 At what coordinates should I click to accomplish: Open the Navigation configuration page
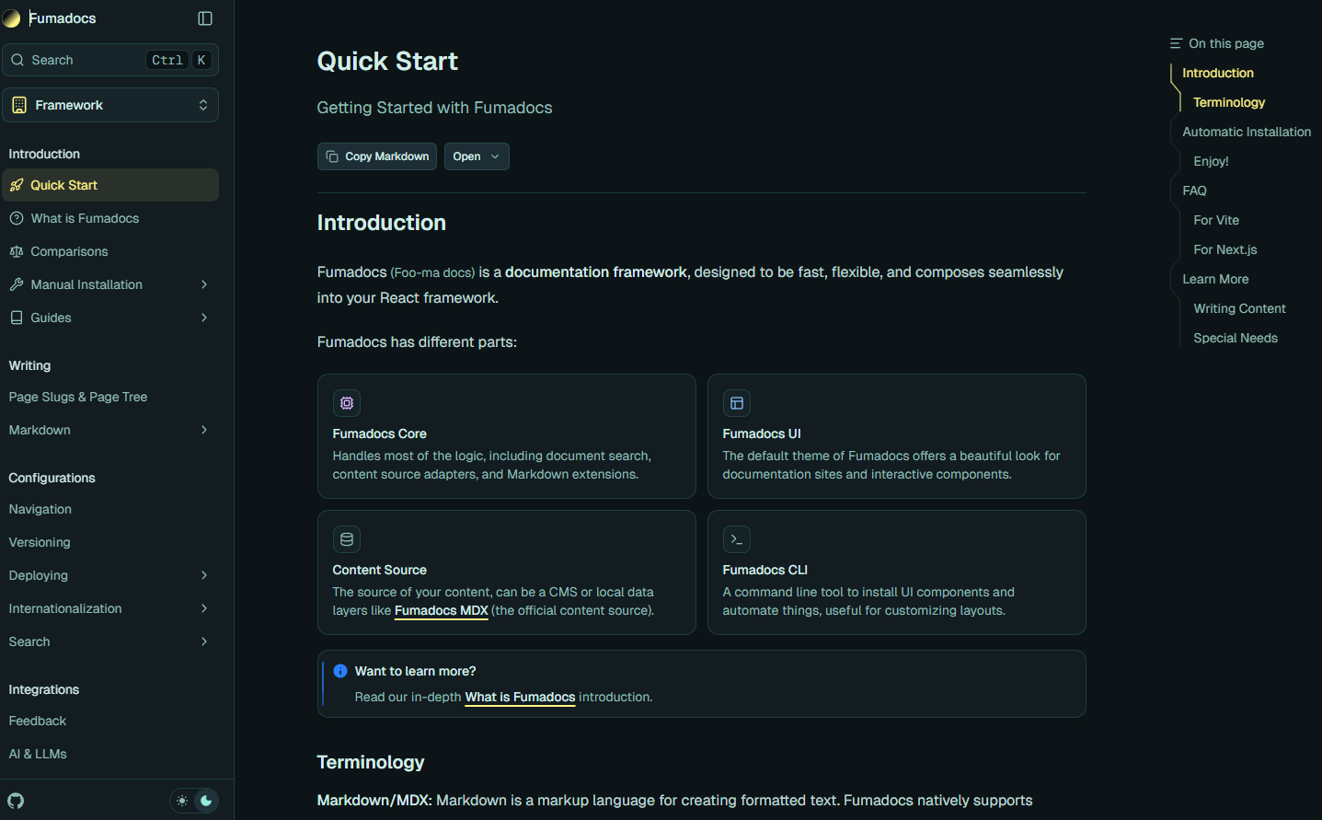click(40, 509)
